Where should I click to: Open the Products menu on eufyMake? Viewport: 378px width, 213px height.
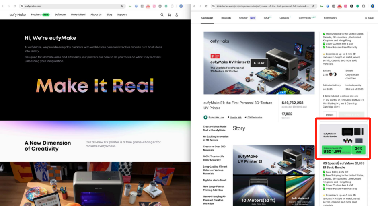39,14
